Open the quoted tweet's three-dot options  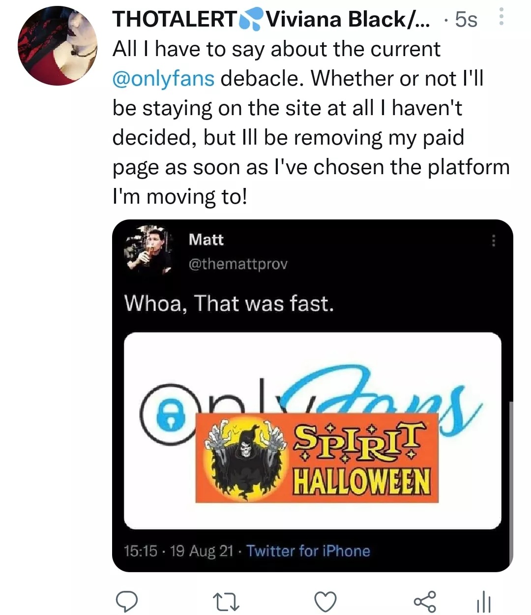(x=493, y=241)
